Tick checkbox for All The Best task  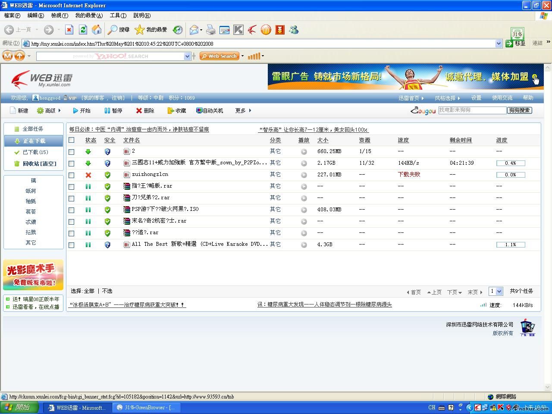click(x=72, y=245)
